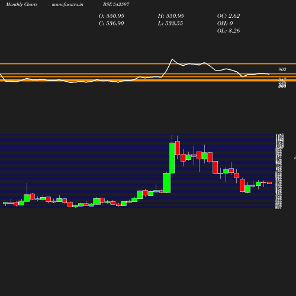Select the high value 'H: 550.95'
The image size is (296, 296).
pyautogui.click(x=170, y=16)
